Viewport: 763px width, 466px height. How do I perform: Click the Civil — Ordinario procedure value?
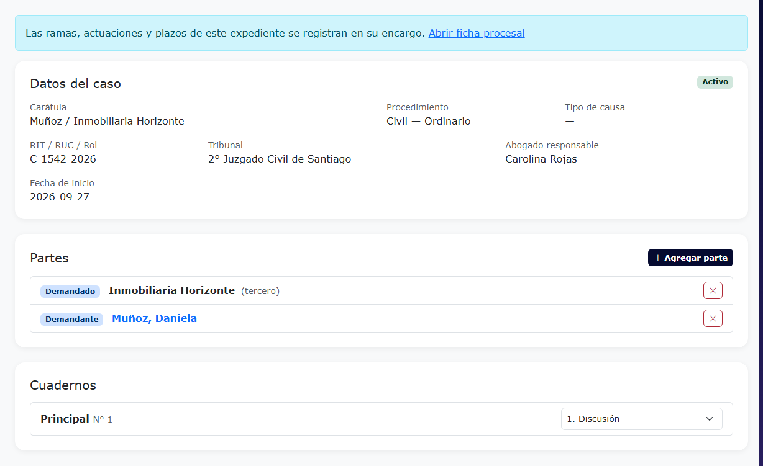click(429, 121)
